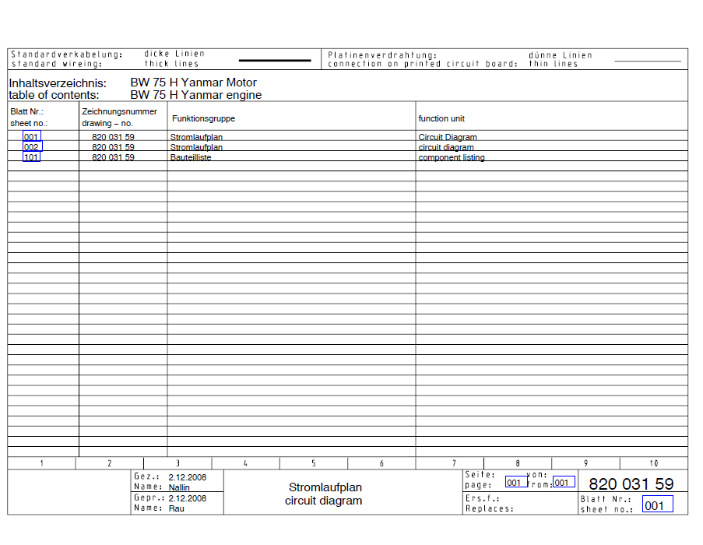The width and height of the screenshot is (703, 545).
Task: Click the date 2.12.2008 beside 'Gepr.:'
Action: coord(188,498)
